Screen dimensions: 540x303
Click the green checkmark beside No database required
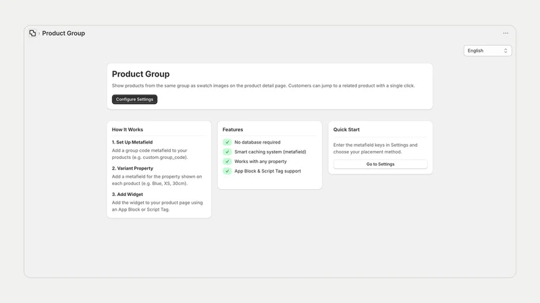227,142
